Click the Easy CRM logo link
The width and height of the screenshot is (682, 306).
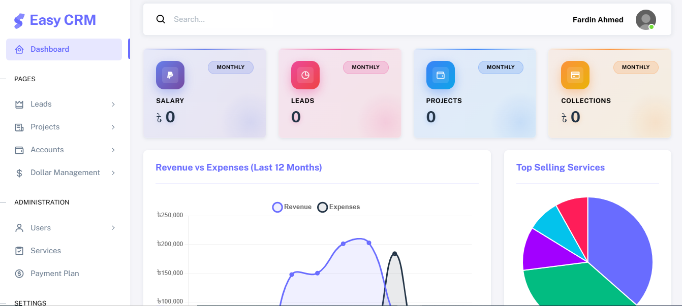tap(54, 20)
